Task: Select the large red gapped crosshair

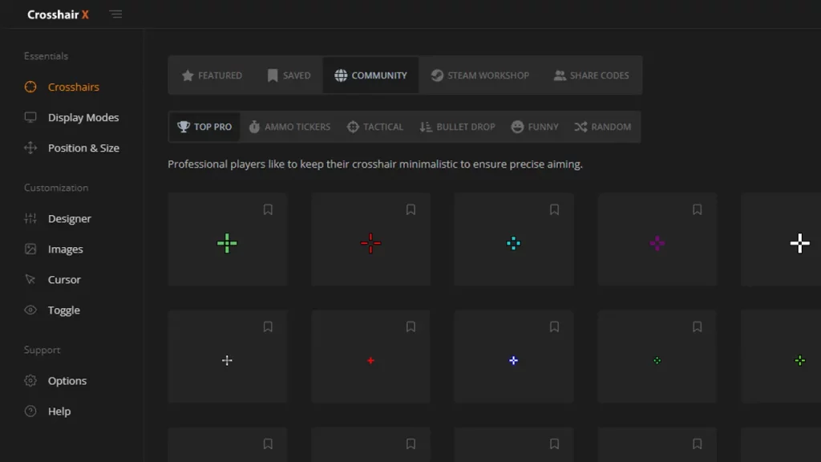Action: [x=370, y=243]
